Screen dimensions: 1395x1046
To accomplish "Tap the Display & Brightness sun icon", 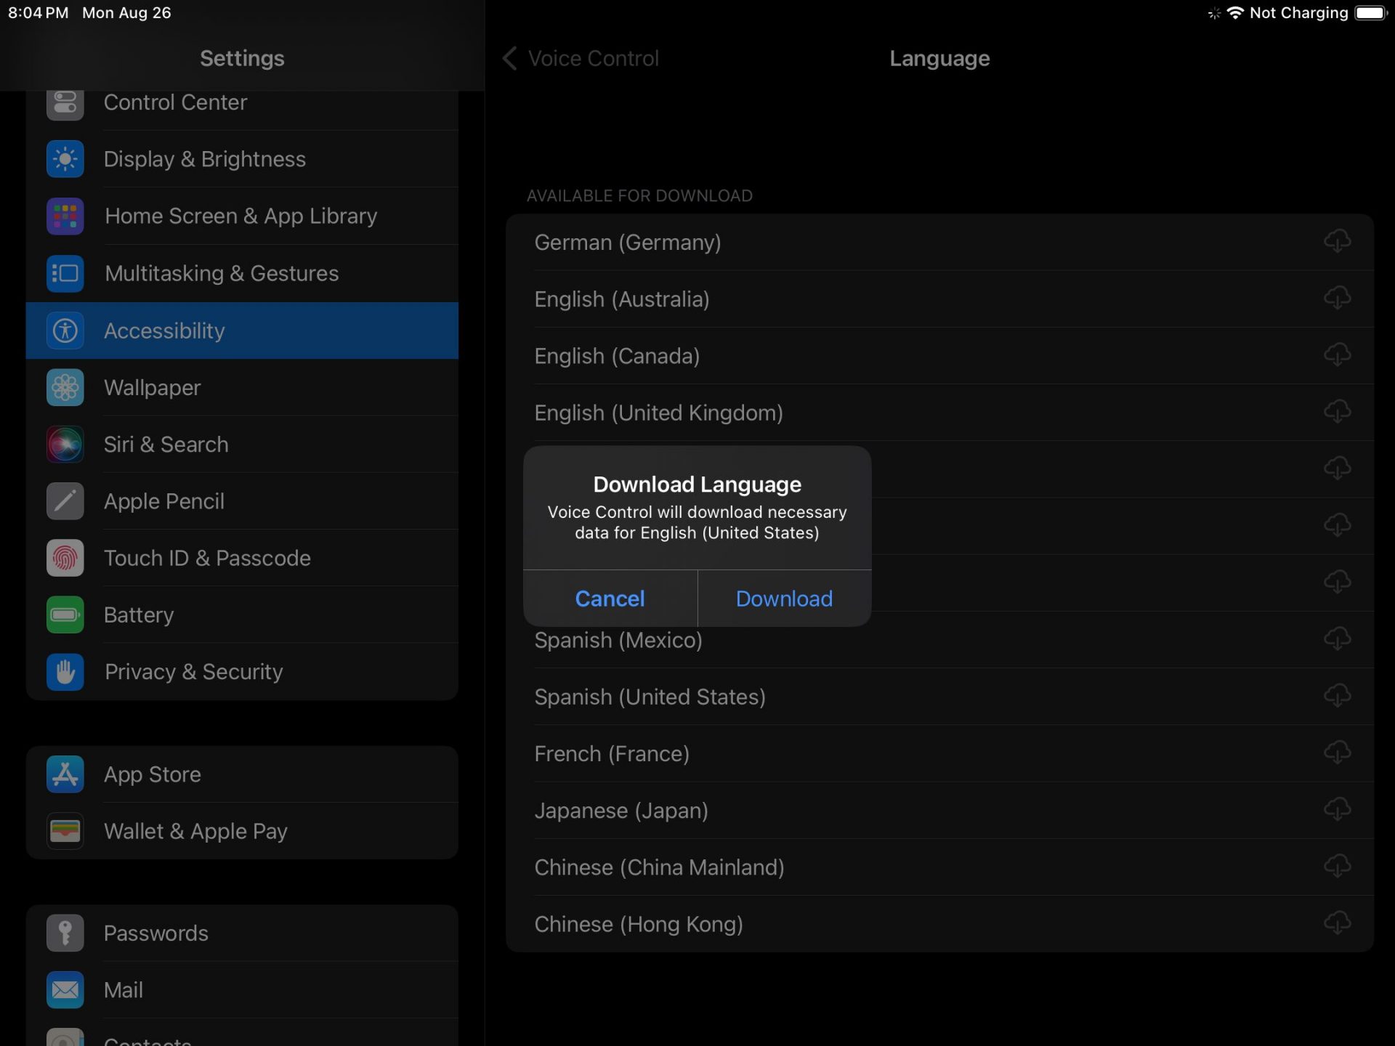I will coord(65,159).
